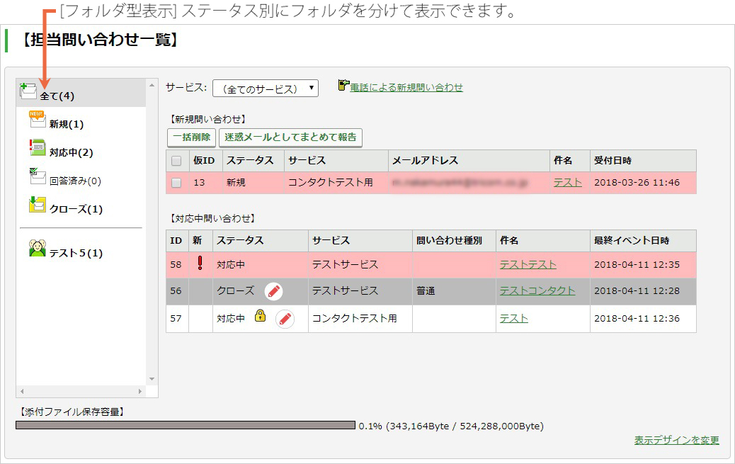Select the 新規(1) folder label
735x464 pixels.
pyautogui.click(x=67, y=125)
